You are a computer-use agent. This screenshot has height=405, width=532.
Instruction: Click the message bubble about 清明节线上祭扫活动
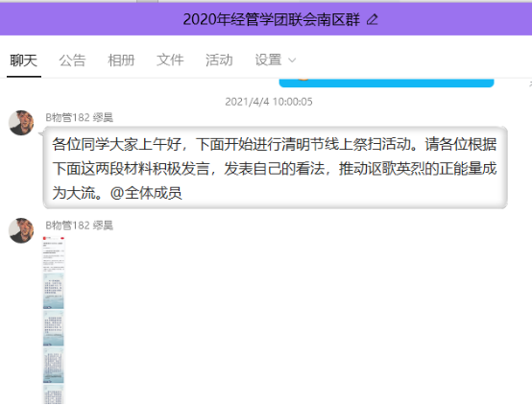pyautogui.click(x=276, y=168)
